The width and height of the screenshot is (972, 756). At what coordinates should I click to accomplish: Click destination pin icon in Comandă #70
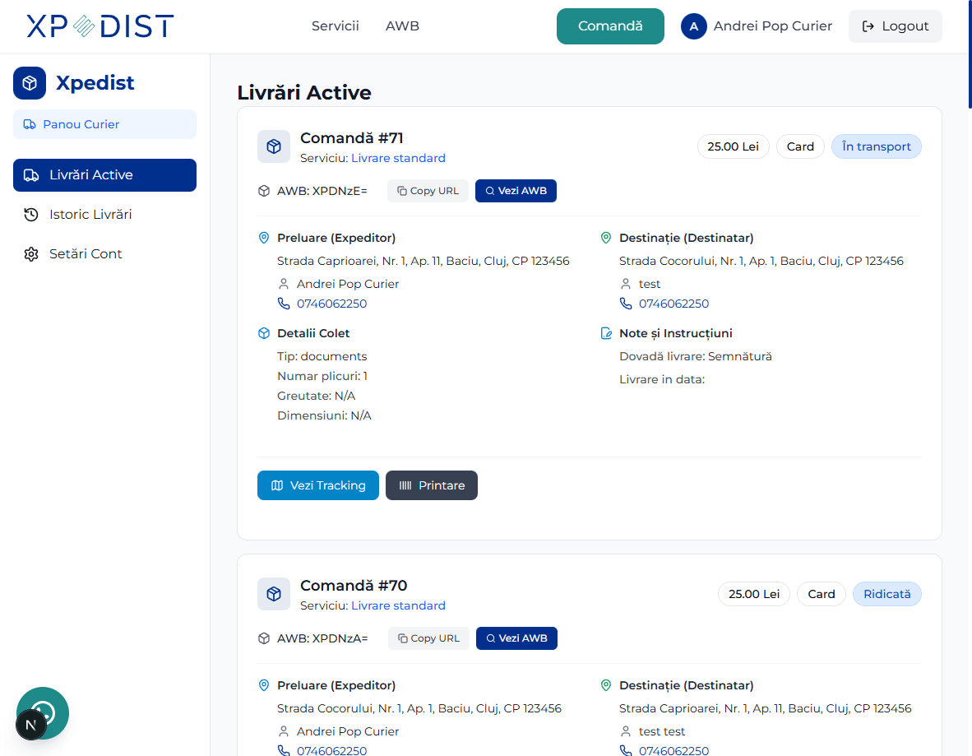pos(606,685)
